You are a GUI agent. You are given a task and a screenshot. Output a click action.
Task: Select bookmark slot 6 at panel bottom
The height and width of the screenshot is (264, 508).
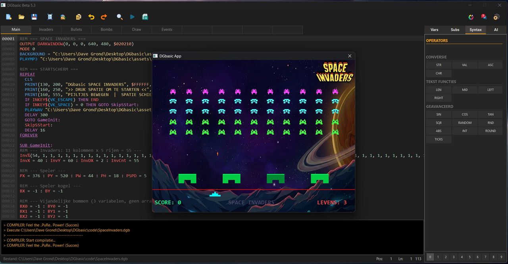(x=478, y=257)
